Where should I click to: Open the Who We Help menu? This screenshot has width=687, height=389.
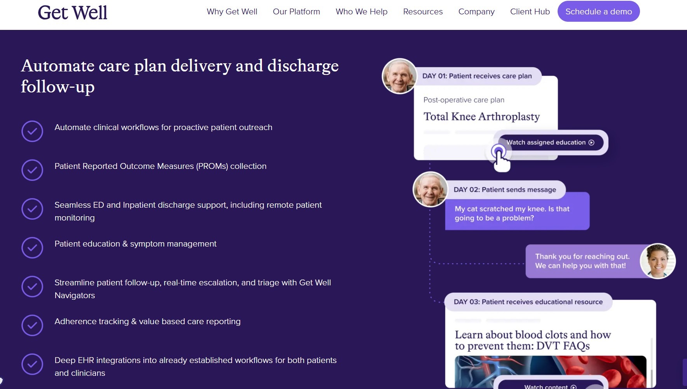click(x=361, y=12)
